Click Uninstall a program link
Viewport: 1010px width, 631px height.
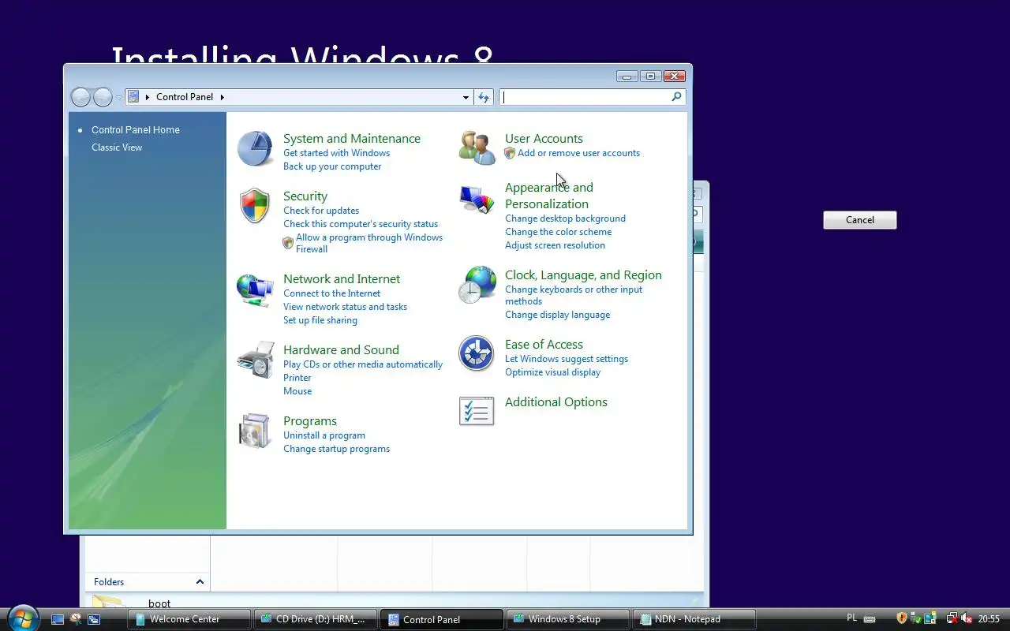point(324,435)
